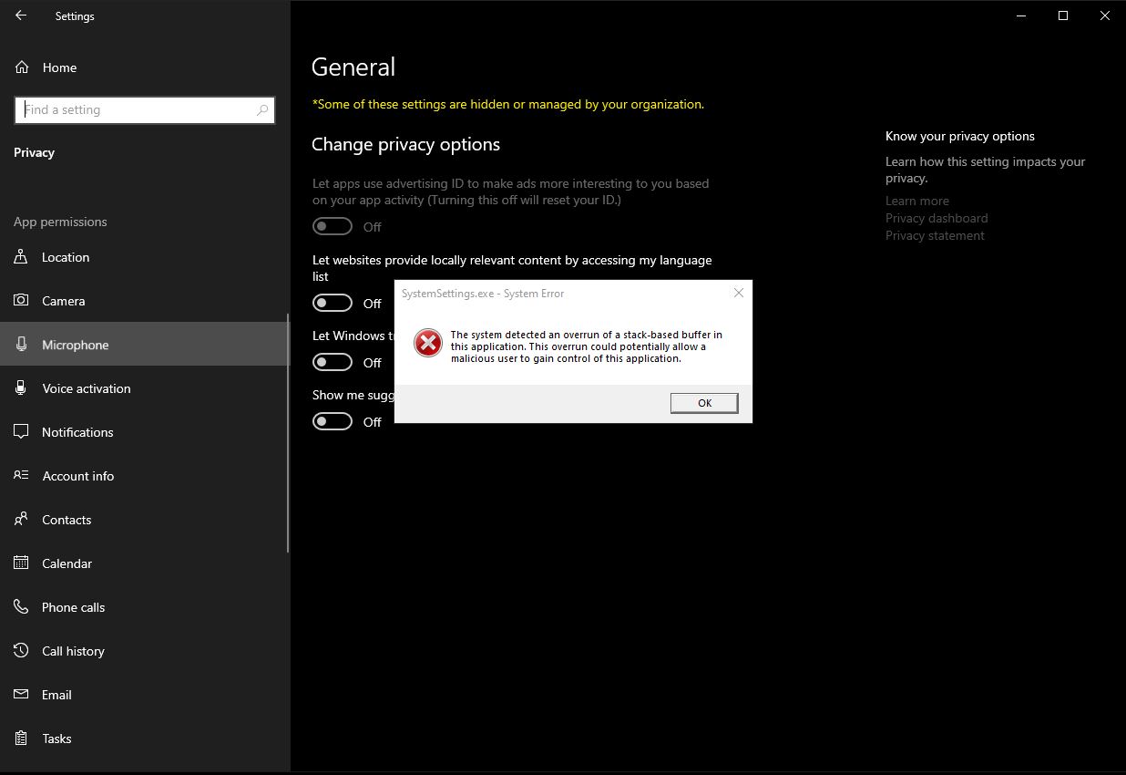This screenshot has height=775, width=1126.
Task: Click OK in the System Error dialog
Action: tap(704, 403)
